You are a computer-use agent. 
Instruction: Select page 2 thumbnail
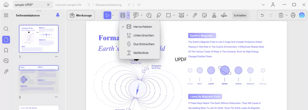tap(39, 79)
